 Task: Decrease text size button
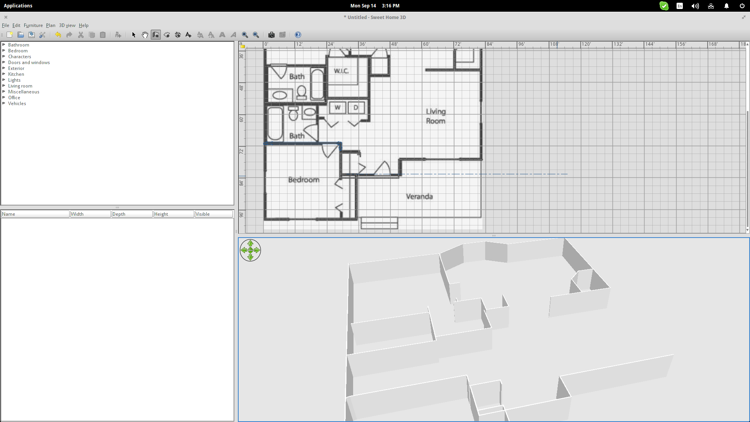coord(211,35)
